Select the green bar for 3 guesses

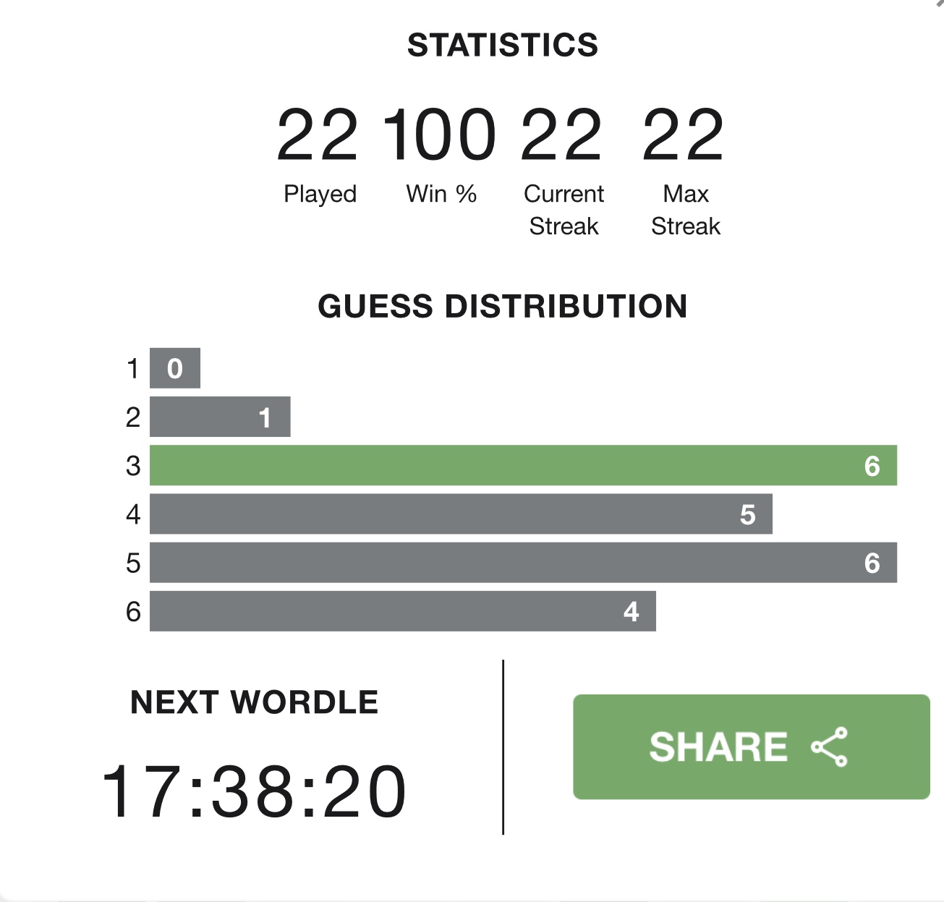(523, 465)
